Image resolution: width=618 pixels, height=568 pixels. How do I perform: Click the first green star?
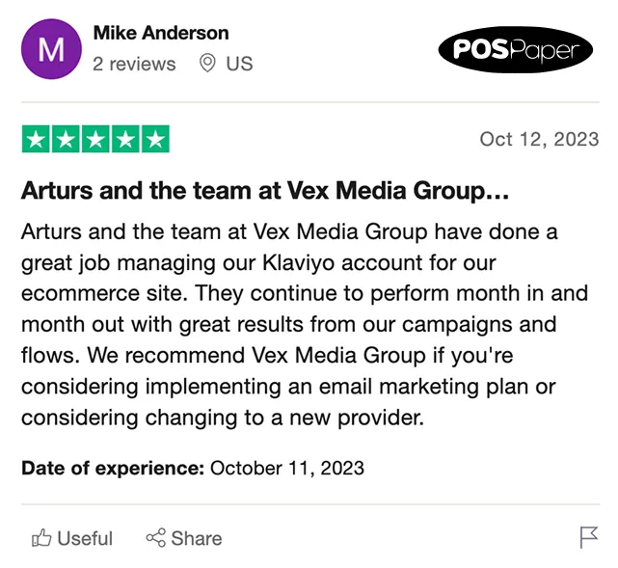[x=36, y=139]
